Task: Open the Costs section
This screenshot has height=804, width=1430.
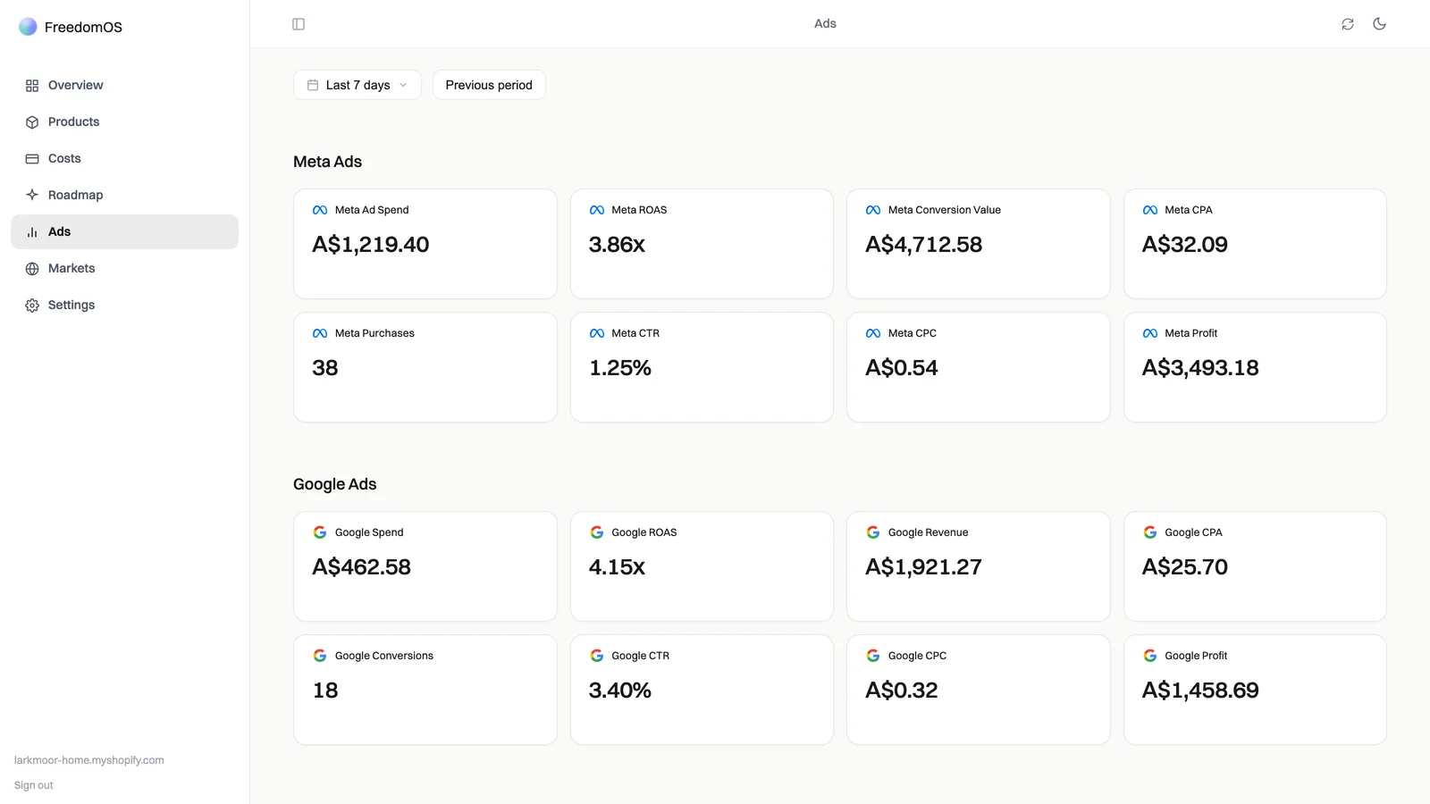Action: point(124,159)
